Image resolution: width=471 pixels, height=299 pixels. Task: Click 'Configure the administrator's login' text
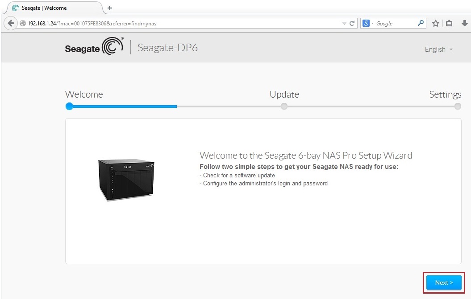(x=264, y=183)
